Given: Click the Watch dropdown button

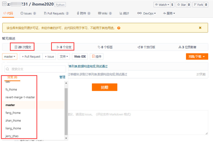Looking at the screenshot, I should (x=162, y=5).
